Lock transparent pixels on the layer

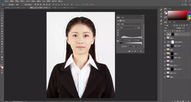click(168, 31)
